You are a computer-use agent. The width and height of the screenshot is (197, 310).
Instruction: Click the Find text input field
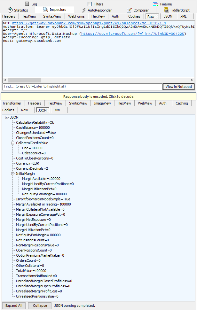82,87
